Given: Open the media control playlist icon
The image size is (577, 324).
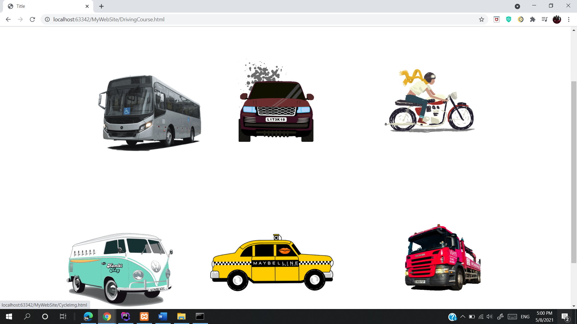Looking at the screenshot, I should (x=545, y=19).
